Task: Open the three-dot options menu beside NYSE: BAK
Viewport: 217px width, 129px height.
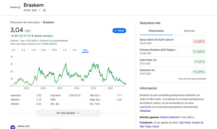Action: [40, 10]
